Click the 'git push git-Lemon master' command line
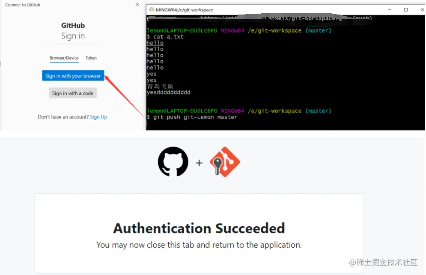 pos(192,117)
